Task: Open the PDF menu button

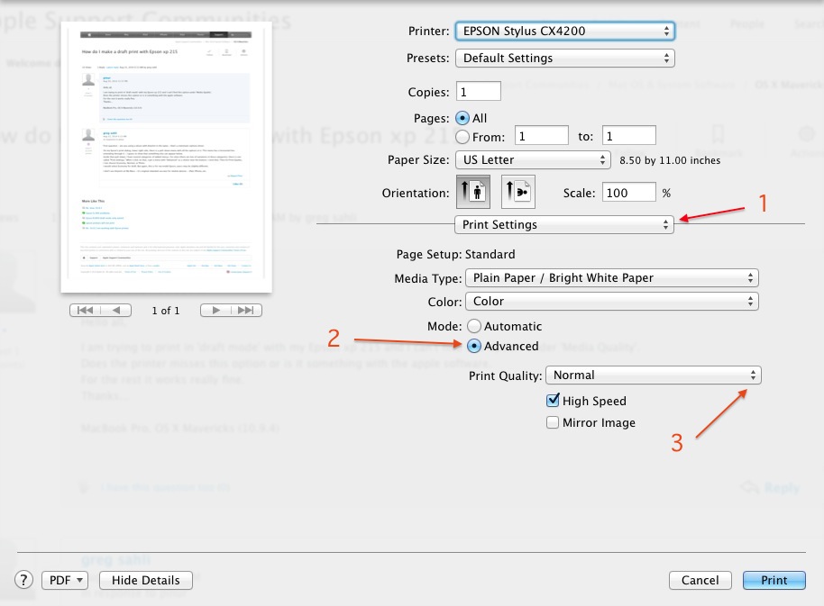Action: [x=65, y=580]
